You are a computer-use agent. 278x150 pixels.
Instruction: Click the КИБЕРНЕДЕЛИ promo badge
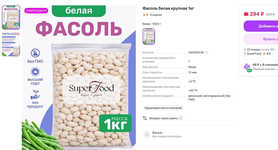36,11
